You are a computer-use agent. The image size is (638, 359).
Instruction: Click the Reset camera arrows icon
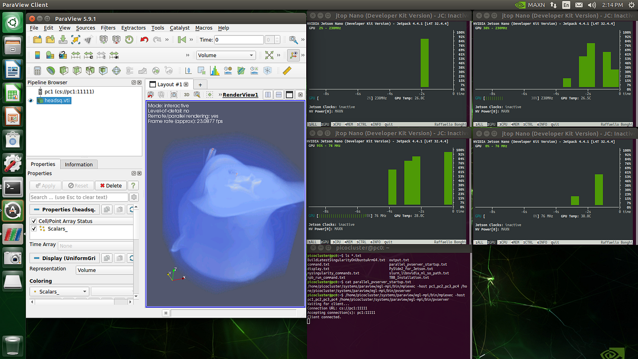point(269,55)
